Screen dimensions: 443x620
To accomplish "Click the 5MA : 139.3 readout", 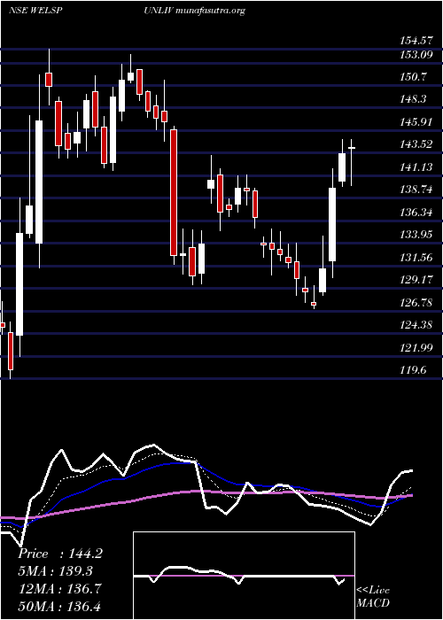I will click(x=56, y=571).
